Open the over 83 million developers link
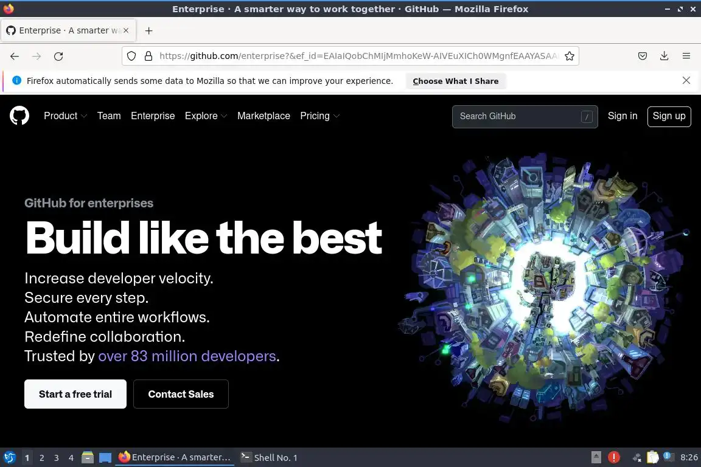701x467 pixels. (x=187, y=356)
